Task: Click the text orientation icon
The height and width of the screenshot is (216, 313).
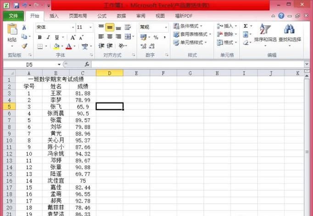Action: point(122,46)
